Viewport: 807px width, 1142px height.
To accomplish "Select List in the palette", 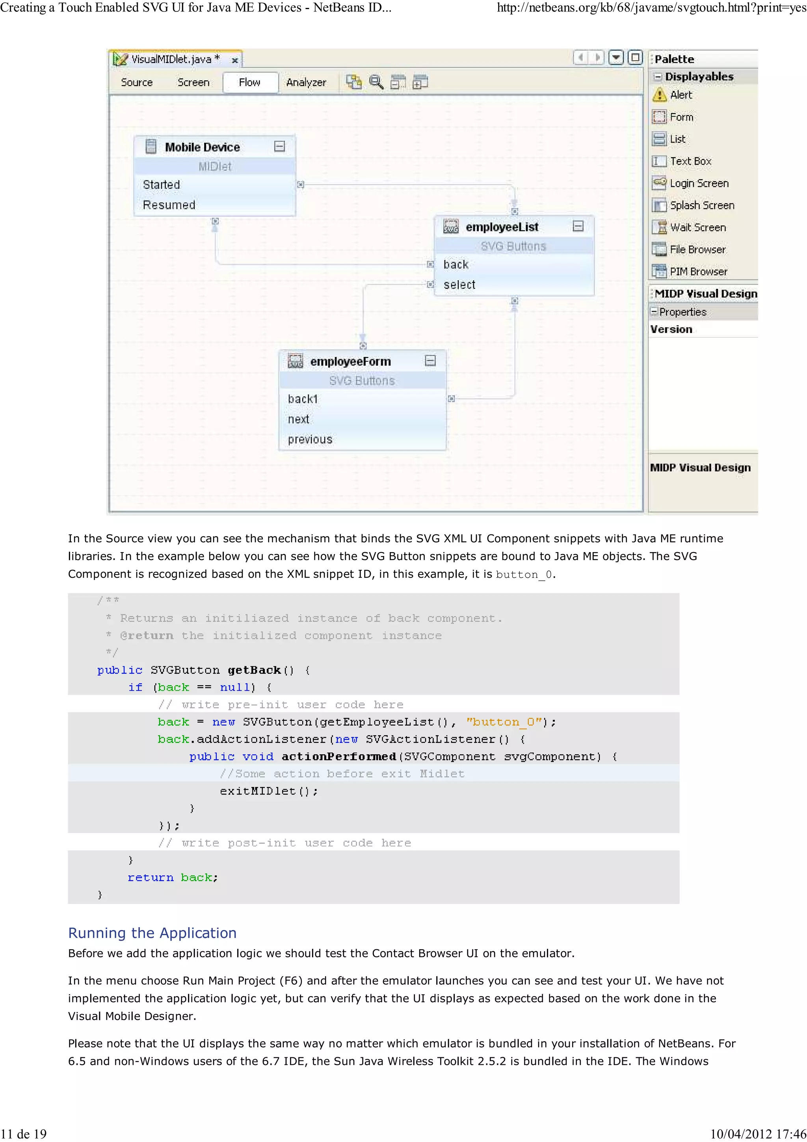I will pyautogui.click(x=669, y=139).
